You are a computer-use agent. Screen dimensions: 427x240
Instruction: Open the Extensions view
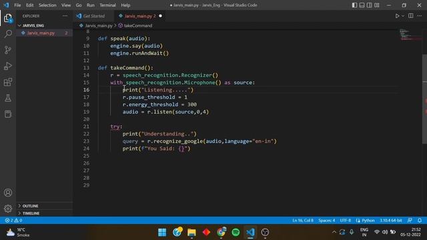click(x=8, y=82)
